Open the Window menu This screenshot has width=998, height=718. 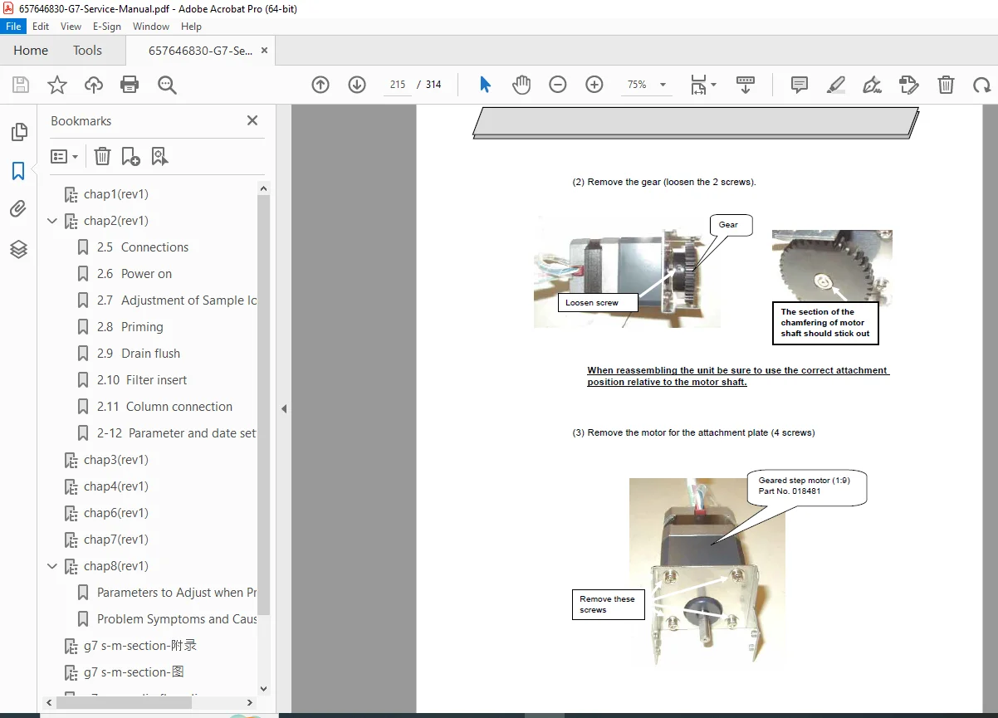click(151, 27)
